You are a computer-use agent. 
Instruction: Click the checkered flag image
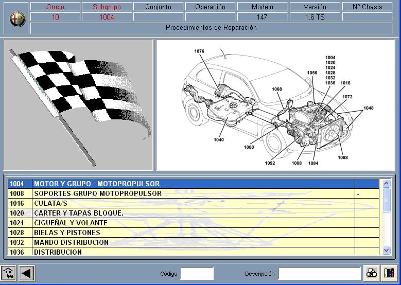click(x=78, y=105)
